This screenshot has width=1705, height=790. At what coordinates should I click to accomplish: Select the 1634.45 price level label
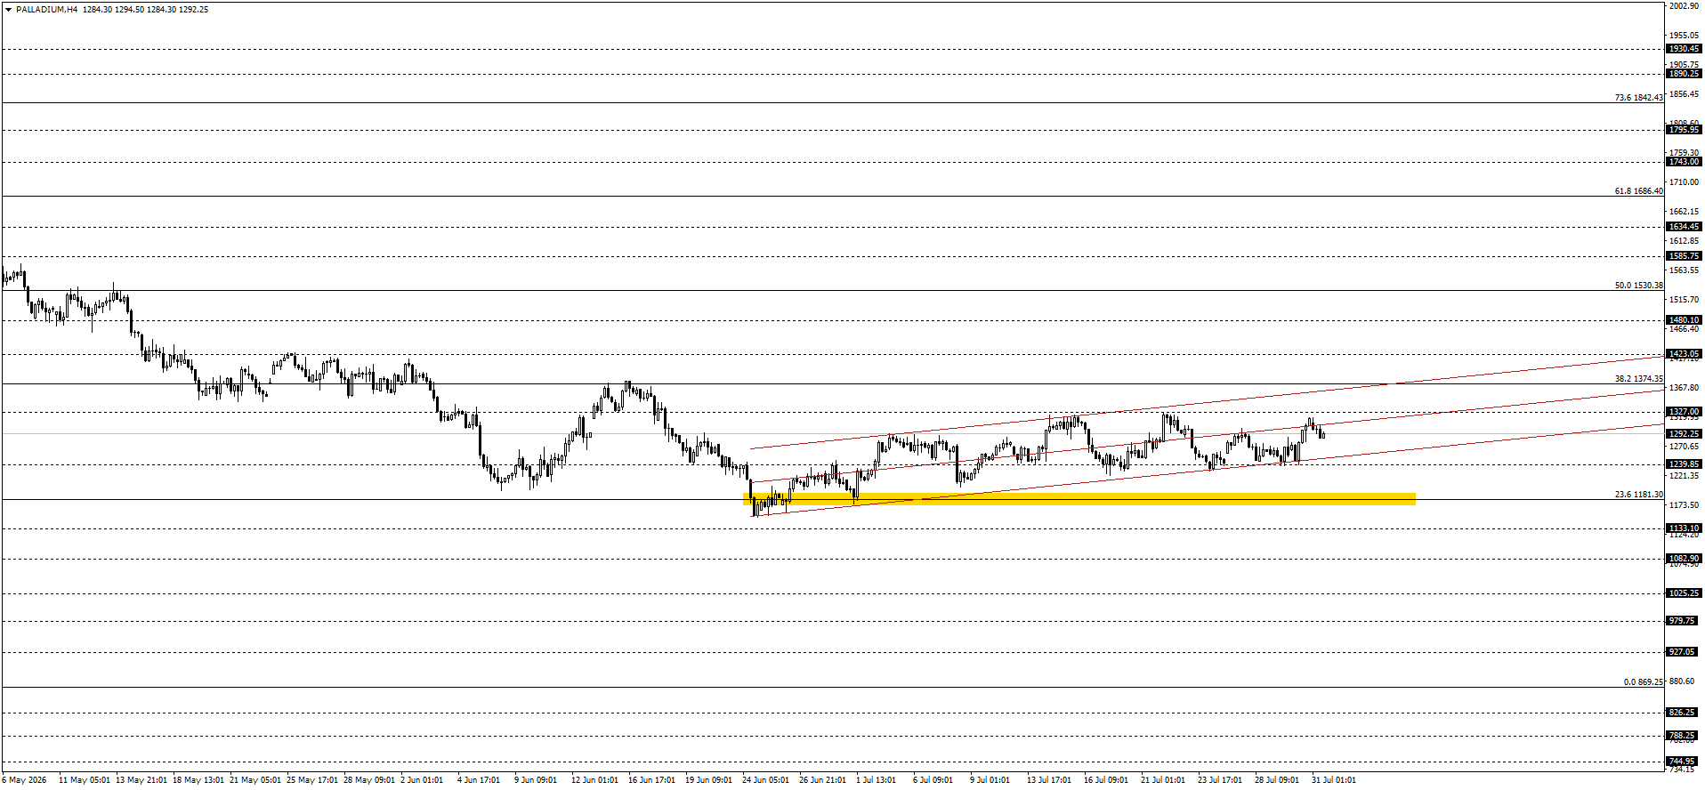[x=1684, y=227]
